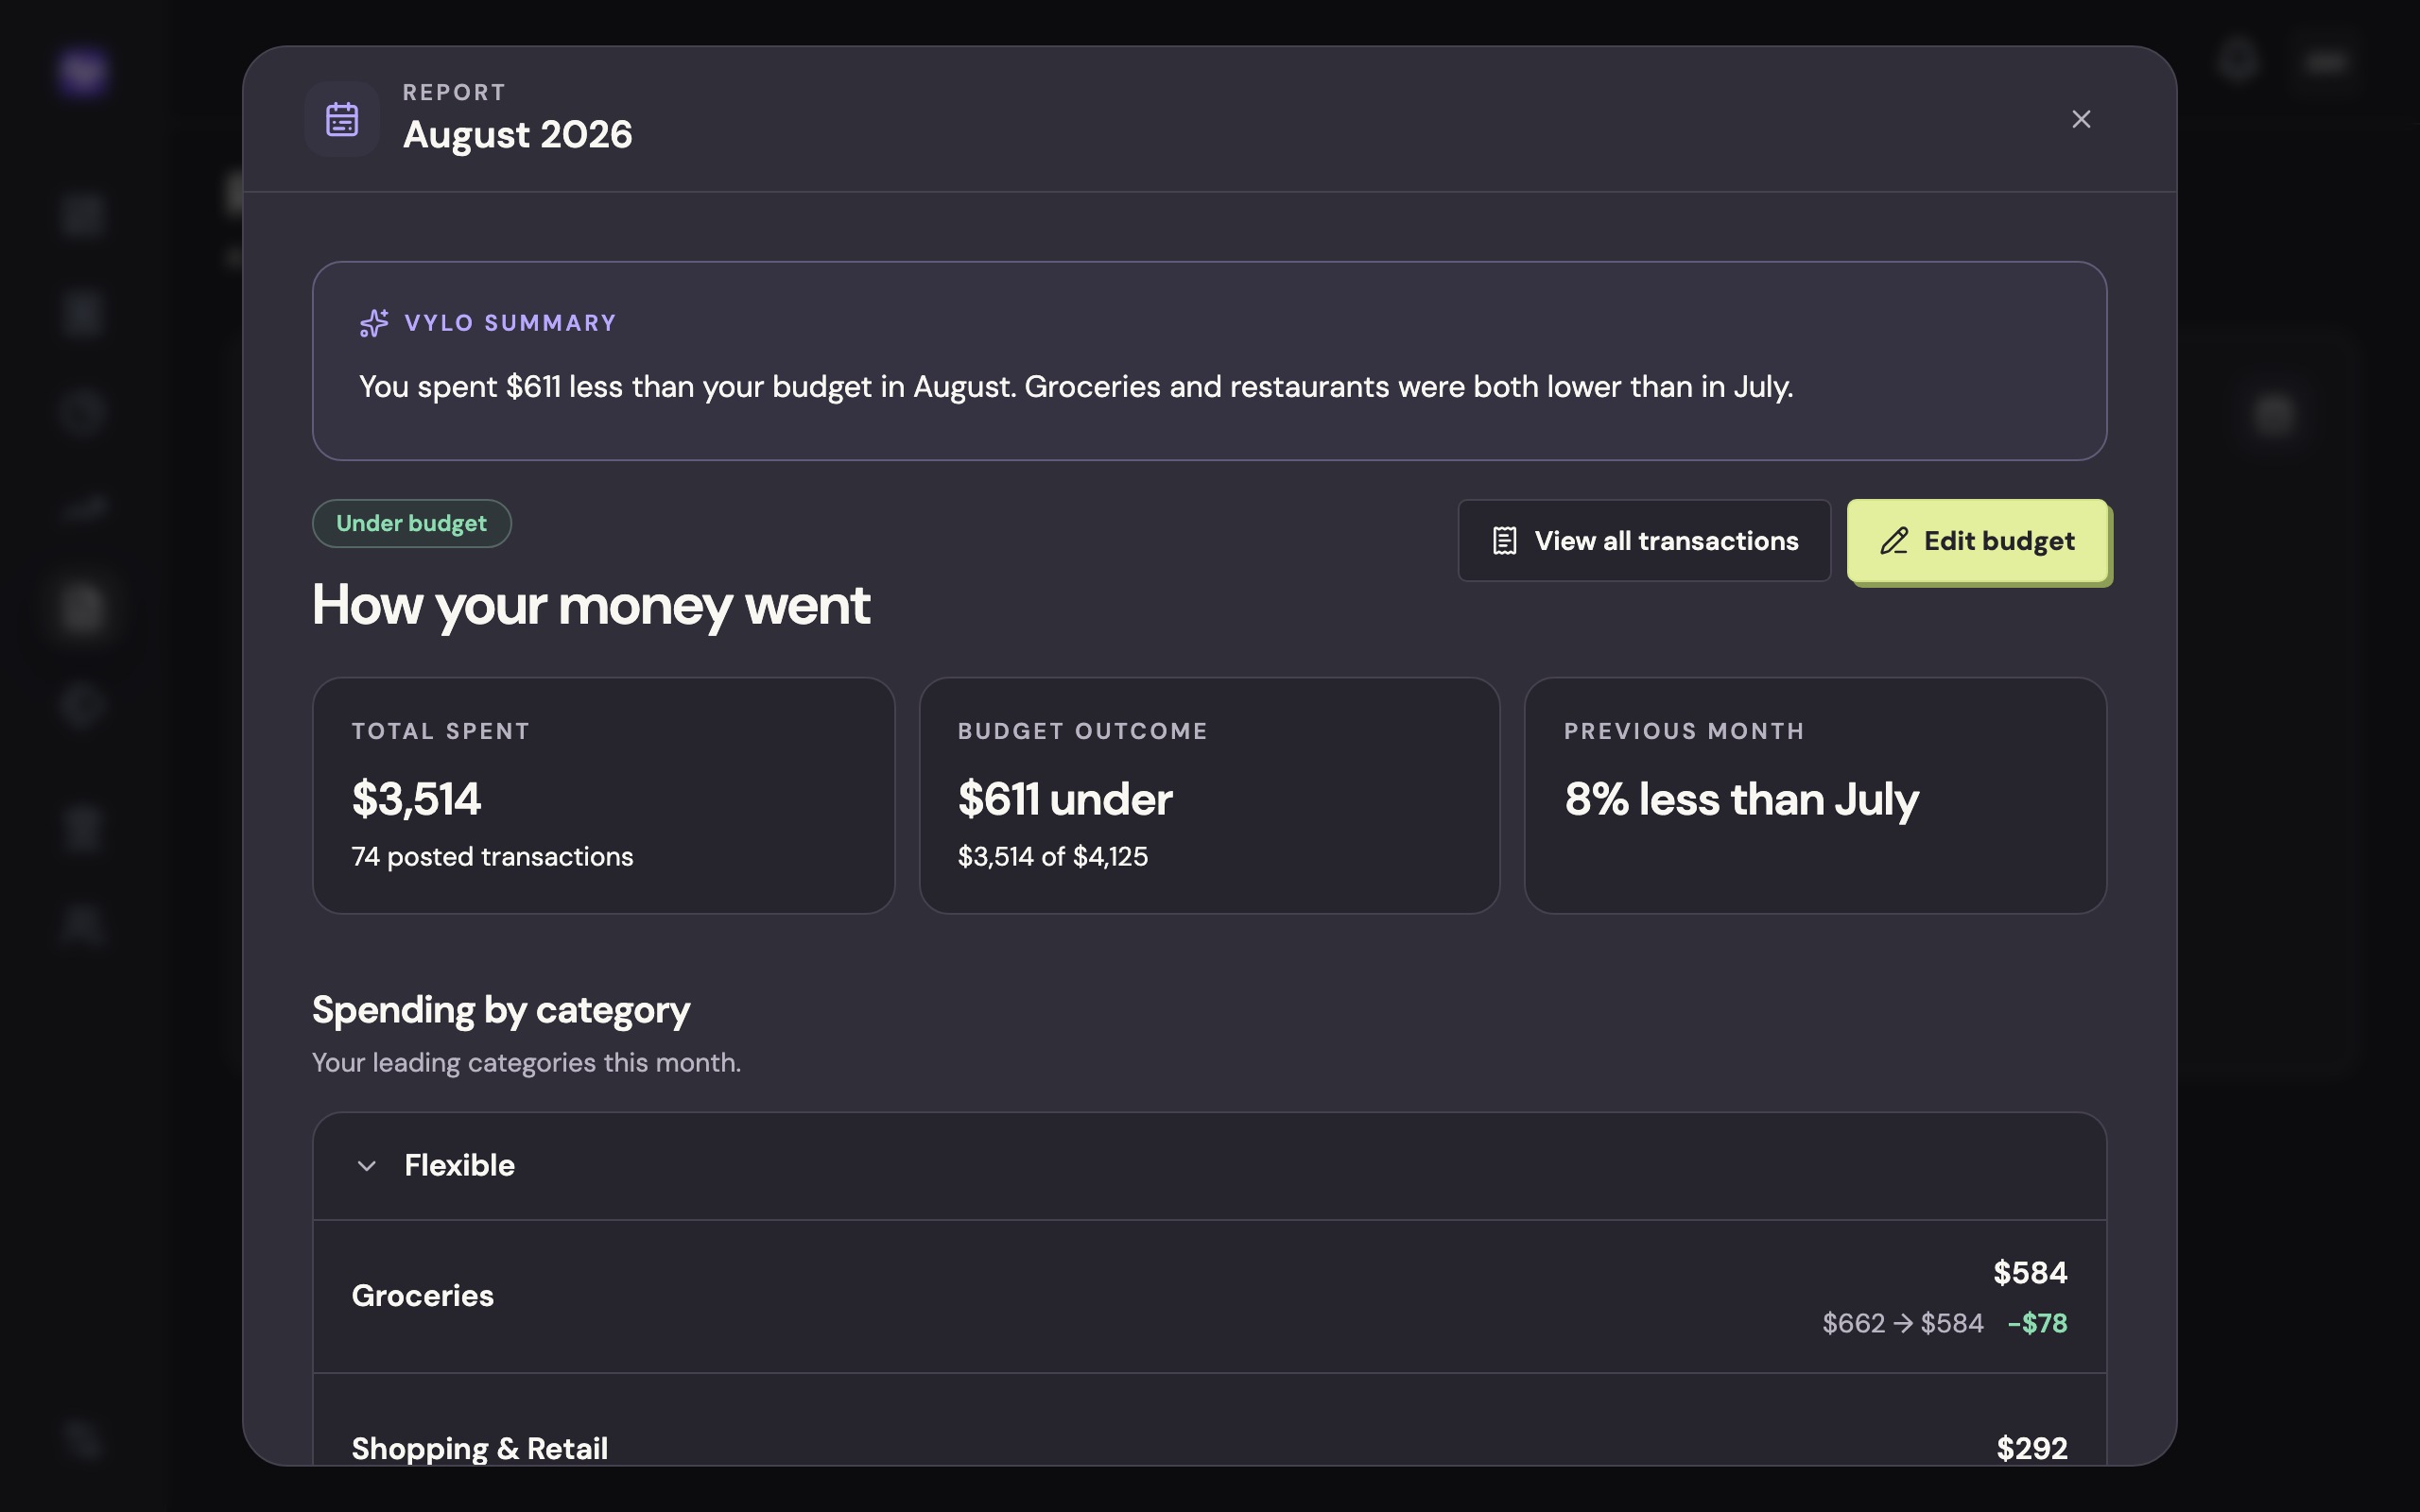The width and height of the screenshot is (2420, 1512).
Task: Collapse the Flexible category chevron
Action: click(x=367, y=1166)
